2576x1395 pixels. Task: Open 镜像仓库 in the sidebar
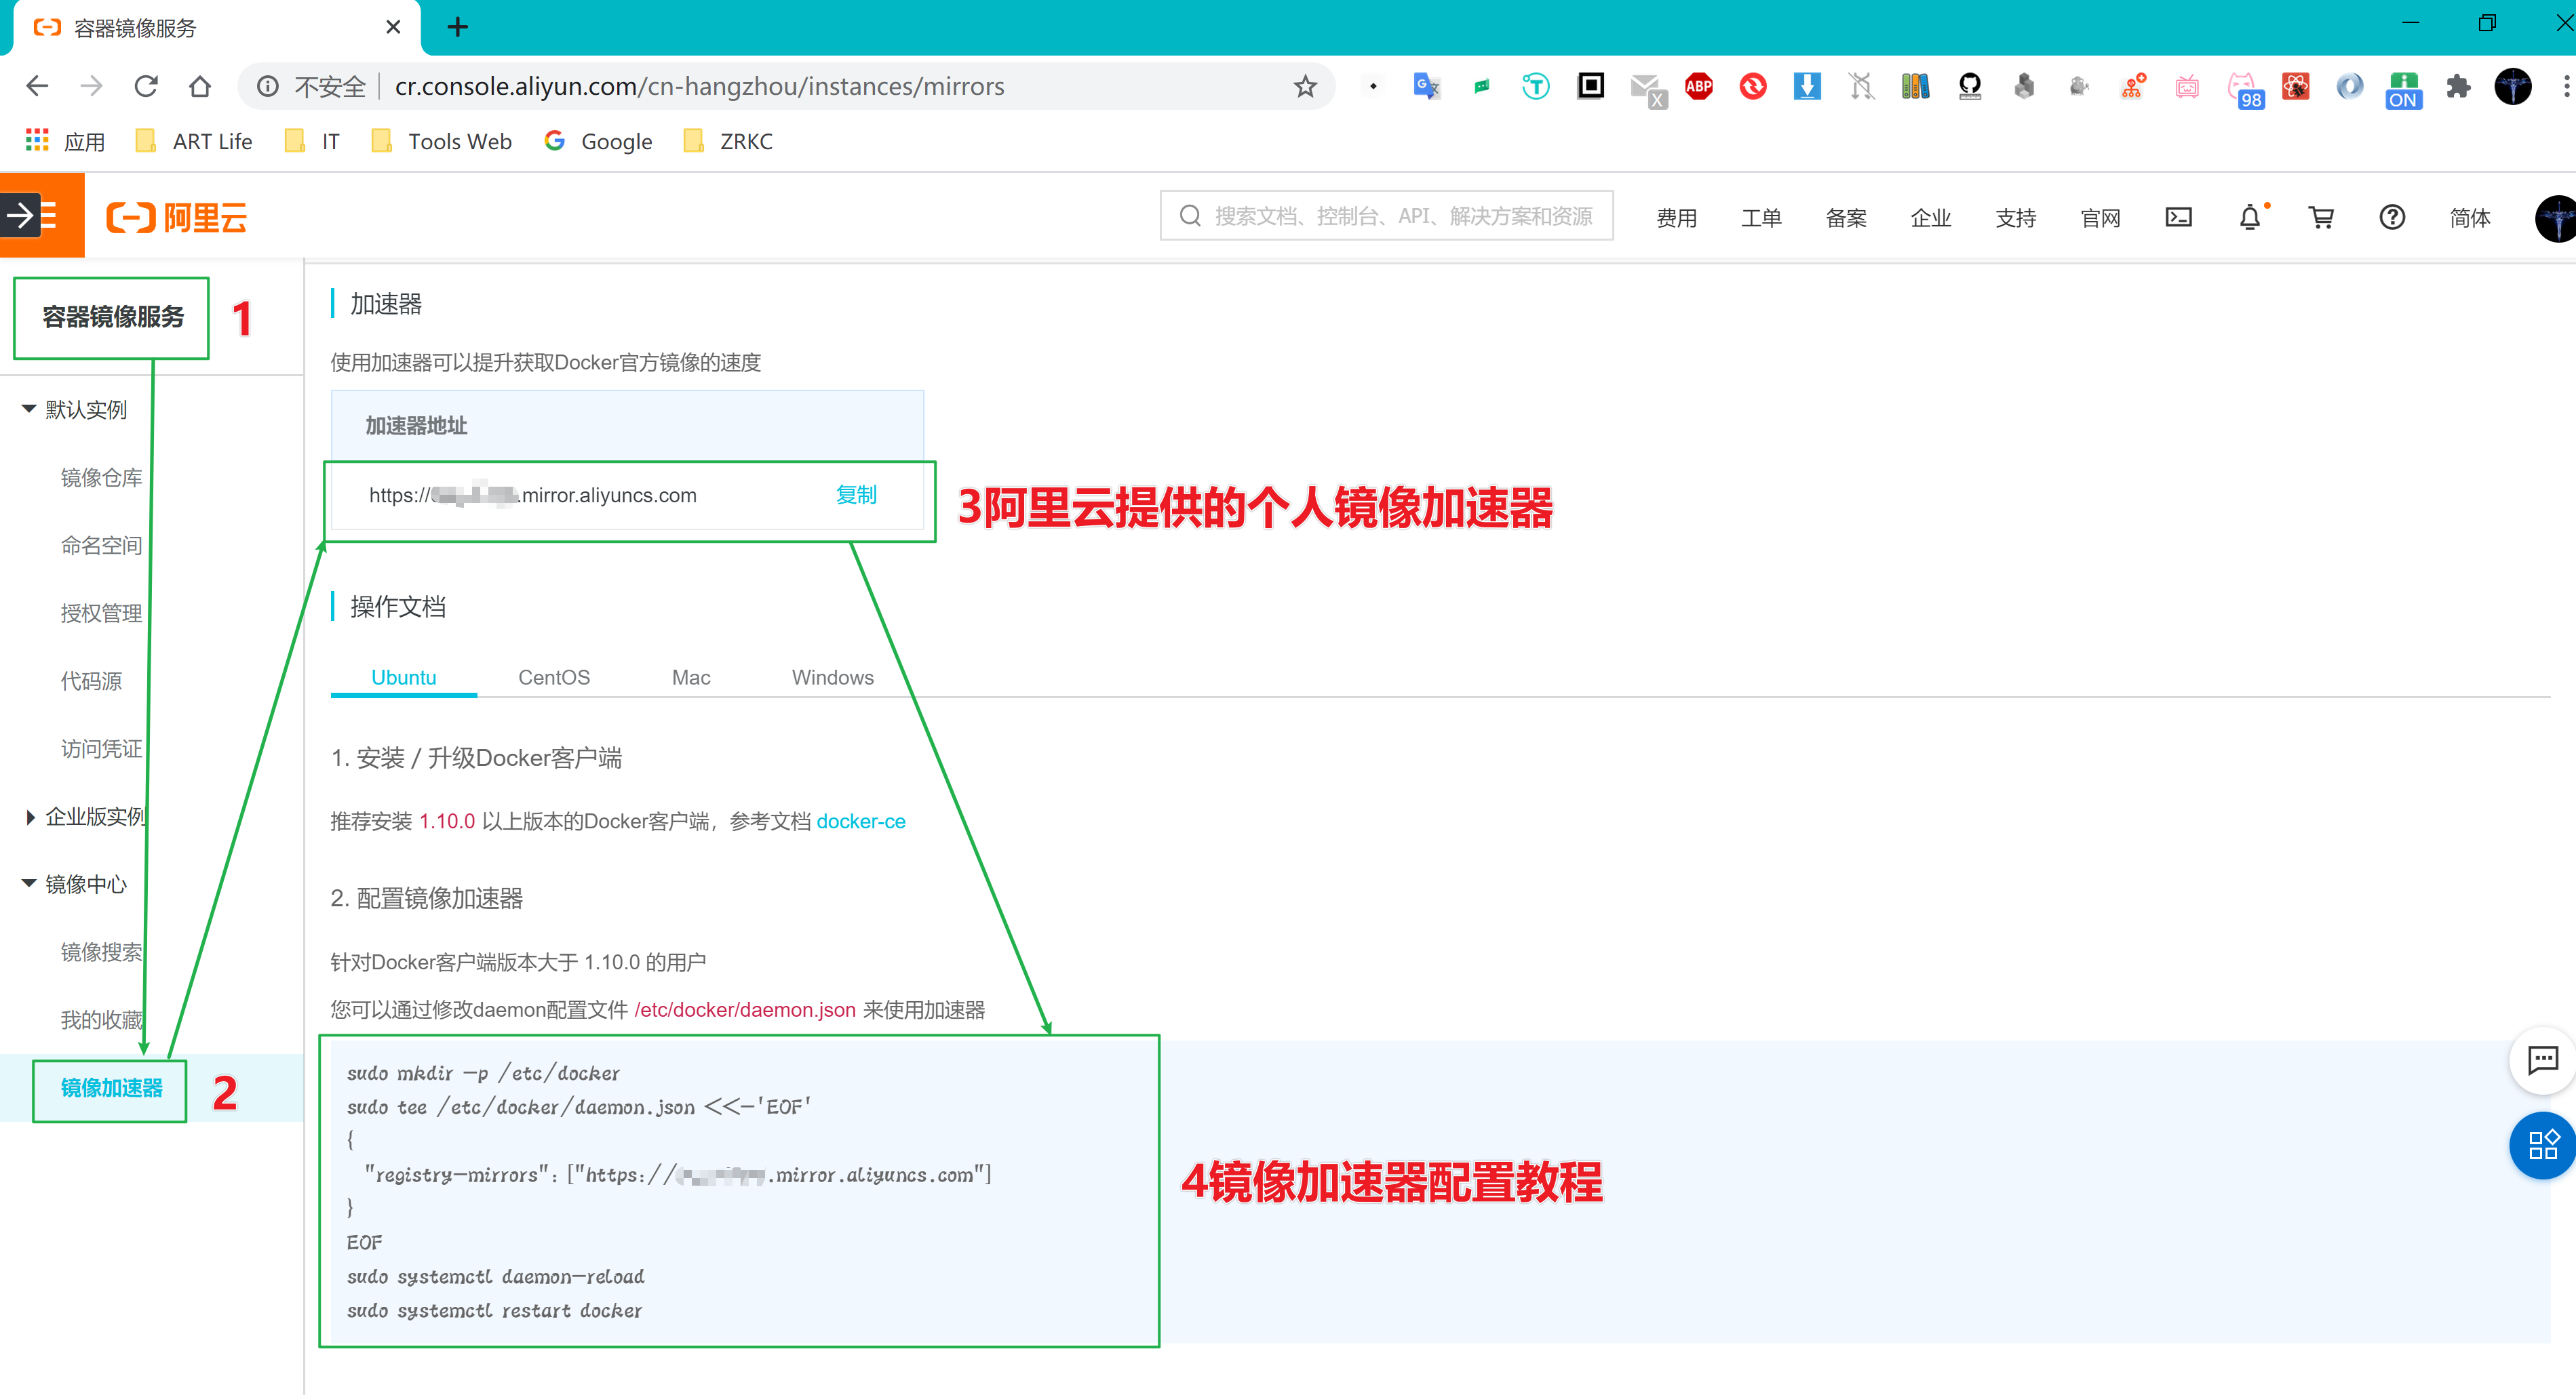pos(101,478)
